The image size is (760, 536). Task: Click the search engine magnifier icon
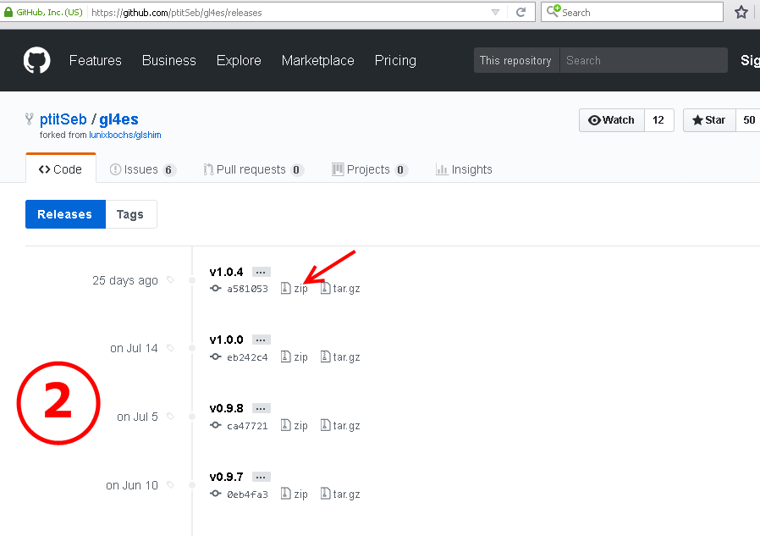coord(553,11)
